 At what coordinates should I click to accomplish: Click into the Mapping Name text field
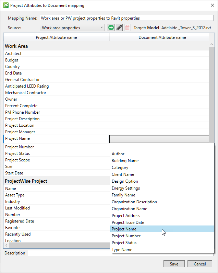[x=126, y=18]
